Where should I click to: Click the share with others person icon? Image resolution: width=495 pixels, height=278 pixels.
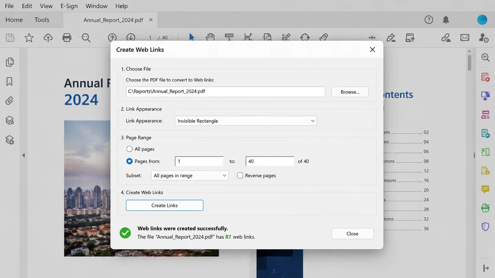point(484,38)
